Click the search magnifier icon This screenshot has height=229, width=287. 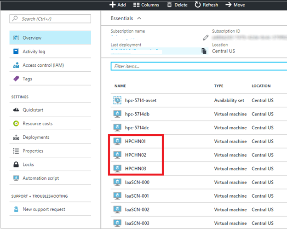15,18
